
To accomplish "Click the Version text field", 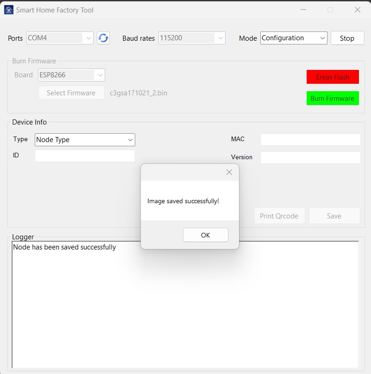I will (x=310, y=157).
